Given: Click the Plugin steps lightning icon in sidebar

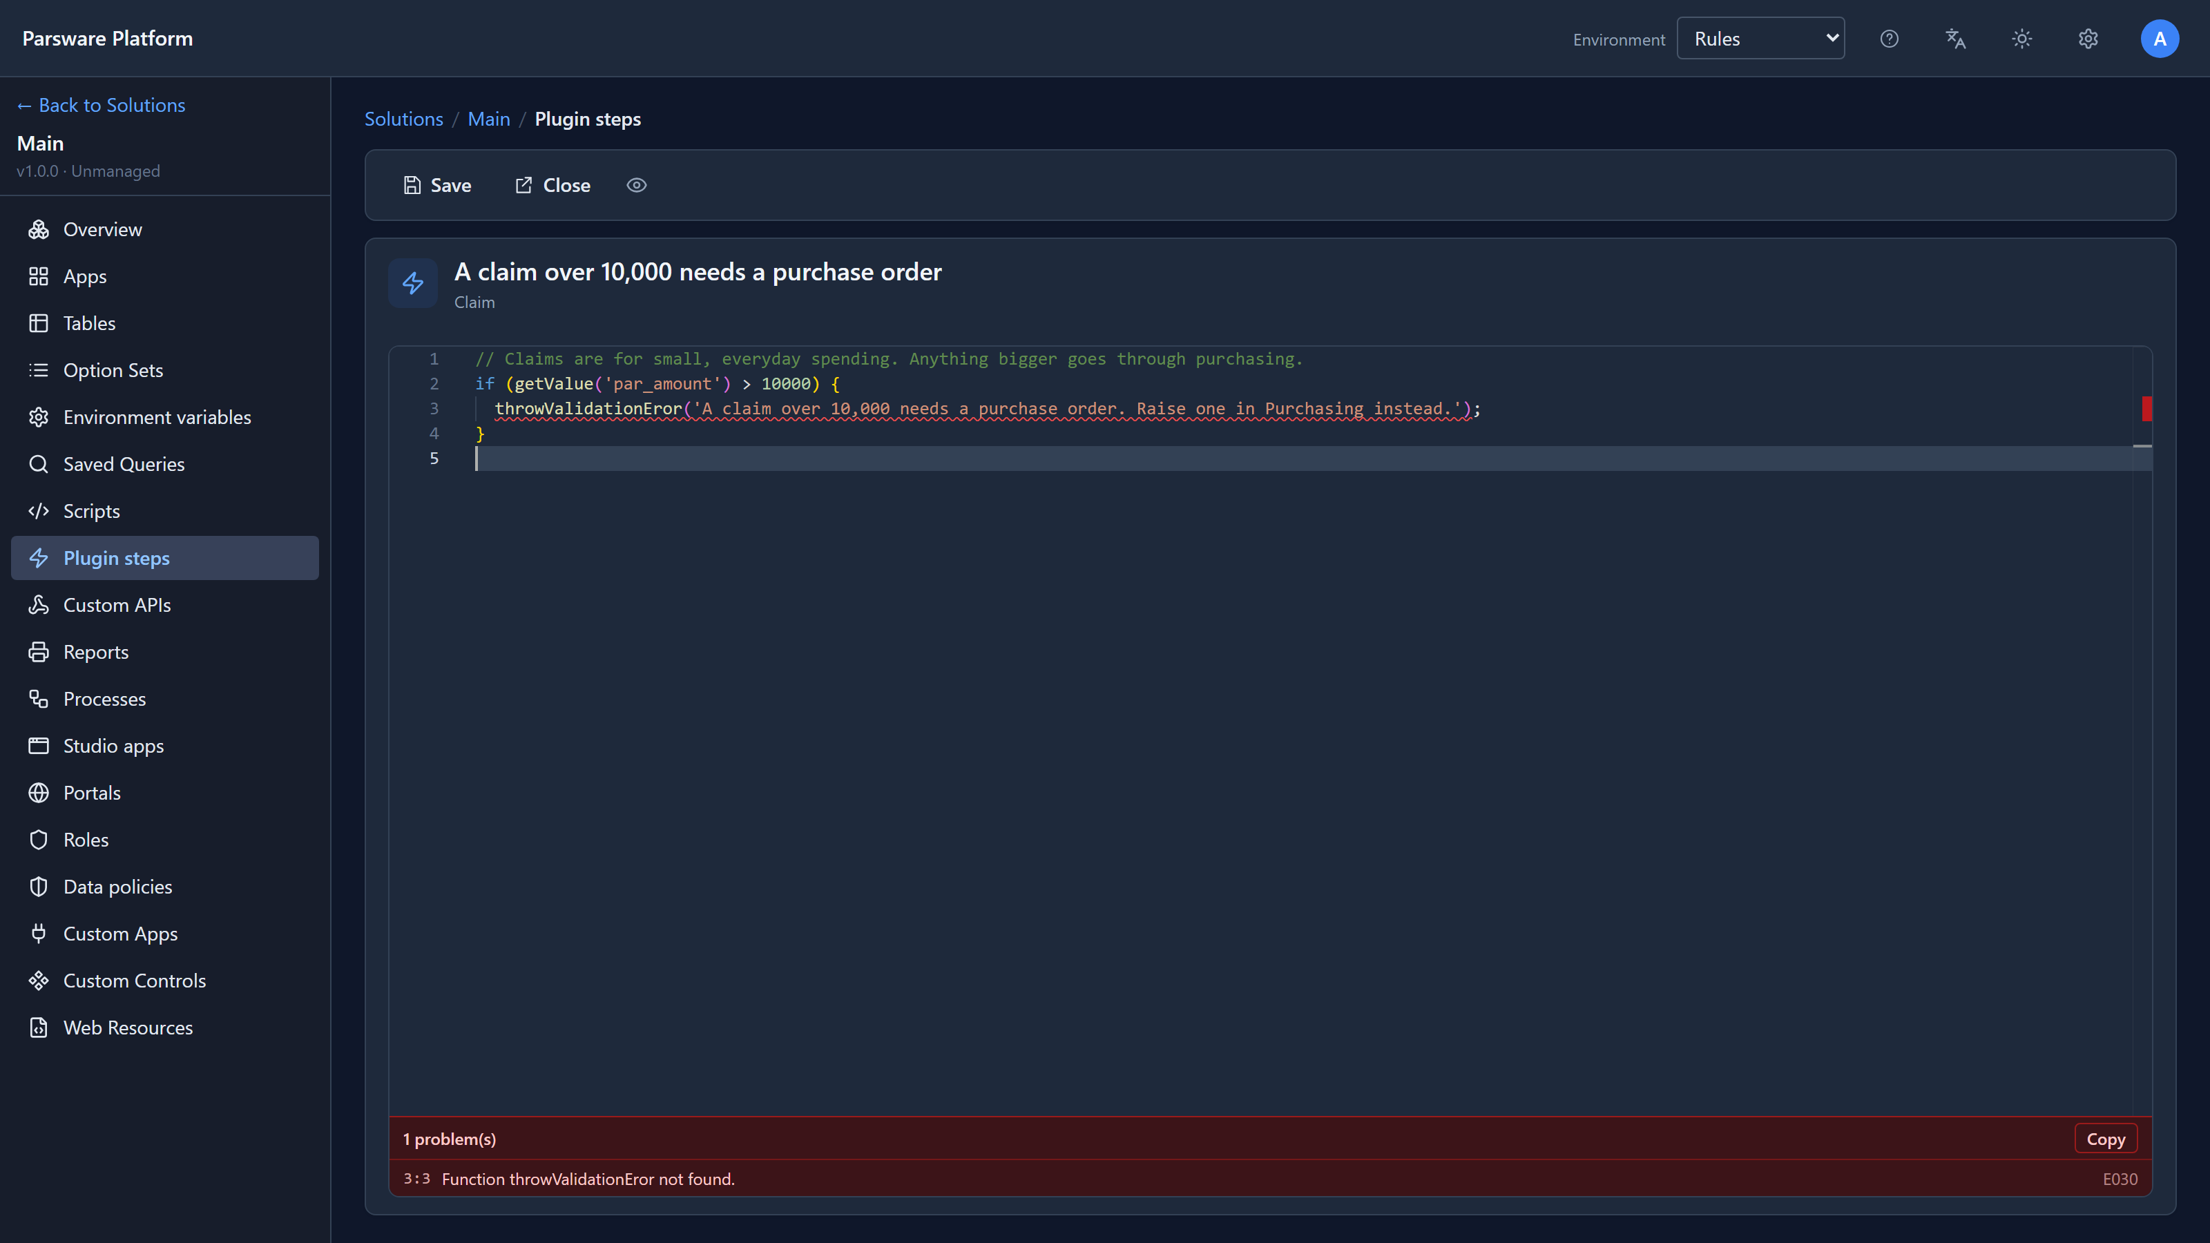Looking at the screenshot, I should pos(39,559).
